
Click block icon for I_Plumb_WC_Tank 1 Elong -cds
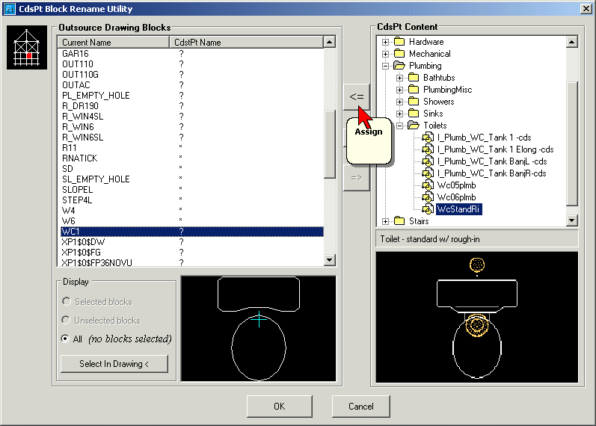click(428, 149)
